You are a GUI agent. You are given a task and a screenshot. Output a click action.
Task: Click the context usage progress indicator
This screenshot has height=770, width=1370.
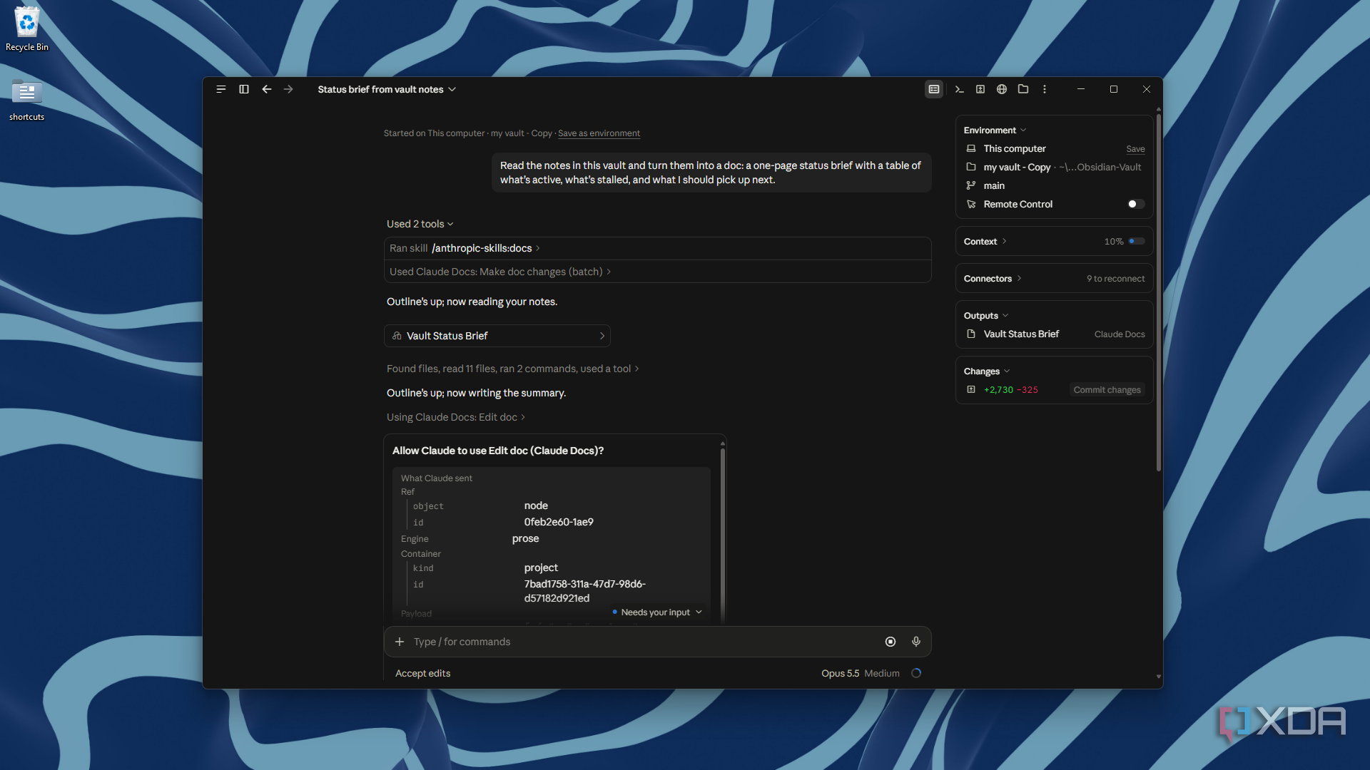1136,242
